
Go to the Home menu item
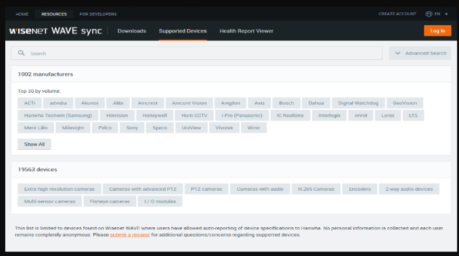tap(22, 14)
